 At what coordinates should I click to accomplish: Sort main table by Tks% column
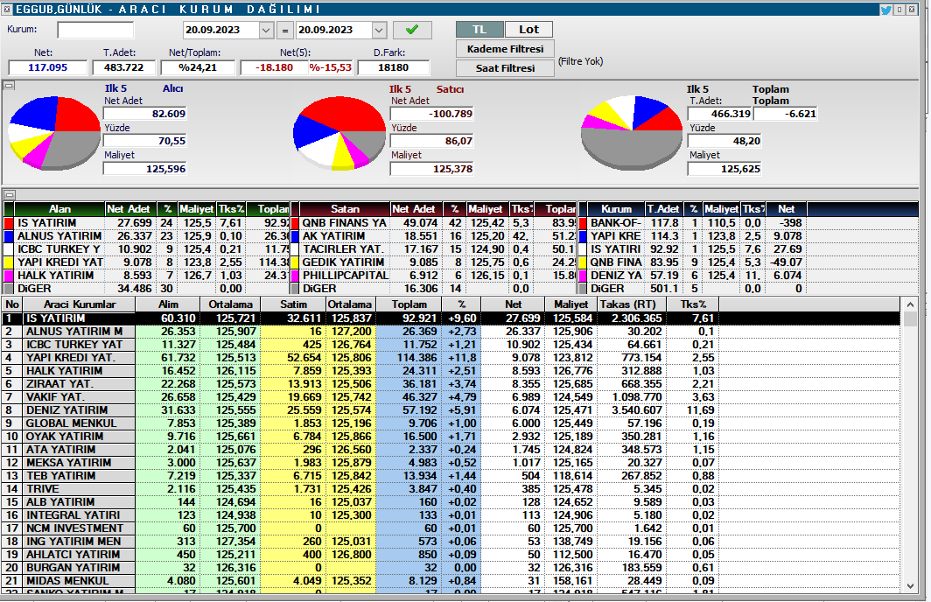click(x=694, y=304)
